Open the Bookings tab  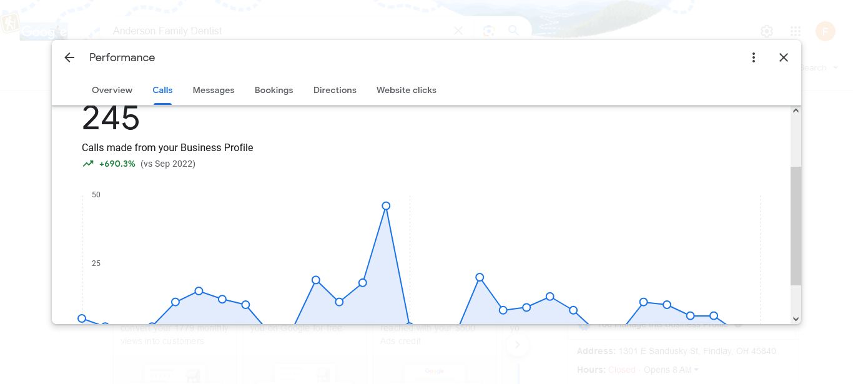click(x=274, y=90)
